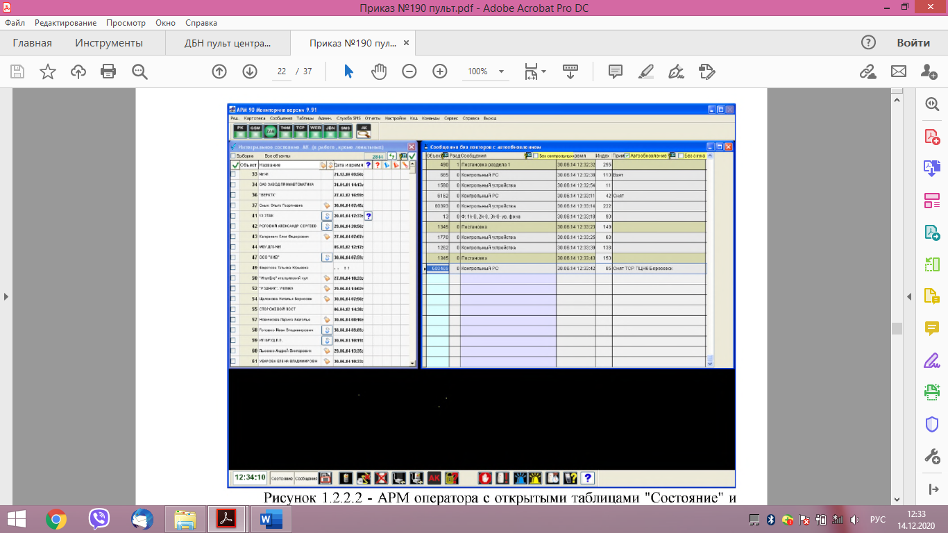This screenshot has width=948, height=533.
Task: Switch to the Главная tab
Action: tap(32, 43)
